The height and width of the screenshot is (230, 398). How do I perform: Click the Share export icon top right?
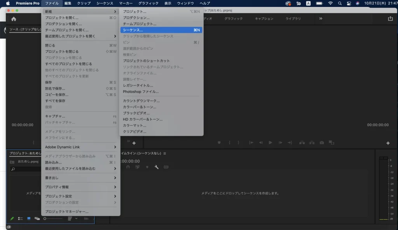point(390,19)
